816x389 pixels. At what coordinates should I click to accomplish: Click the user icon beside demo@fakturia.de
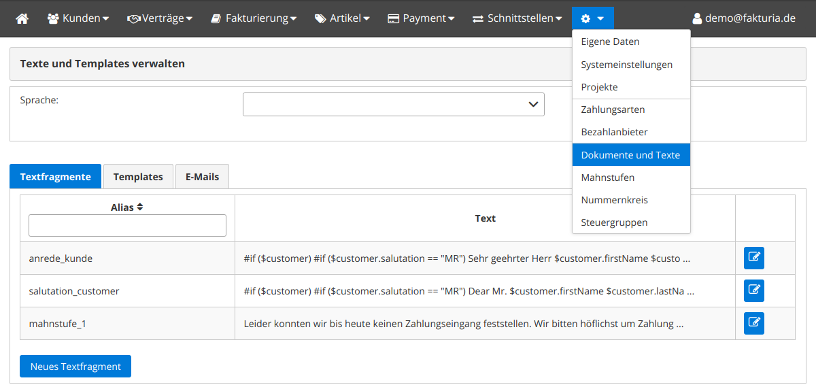coord(696,18)
